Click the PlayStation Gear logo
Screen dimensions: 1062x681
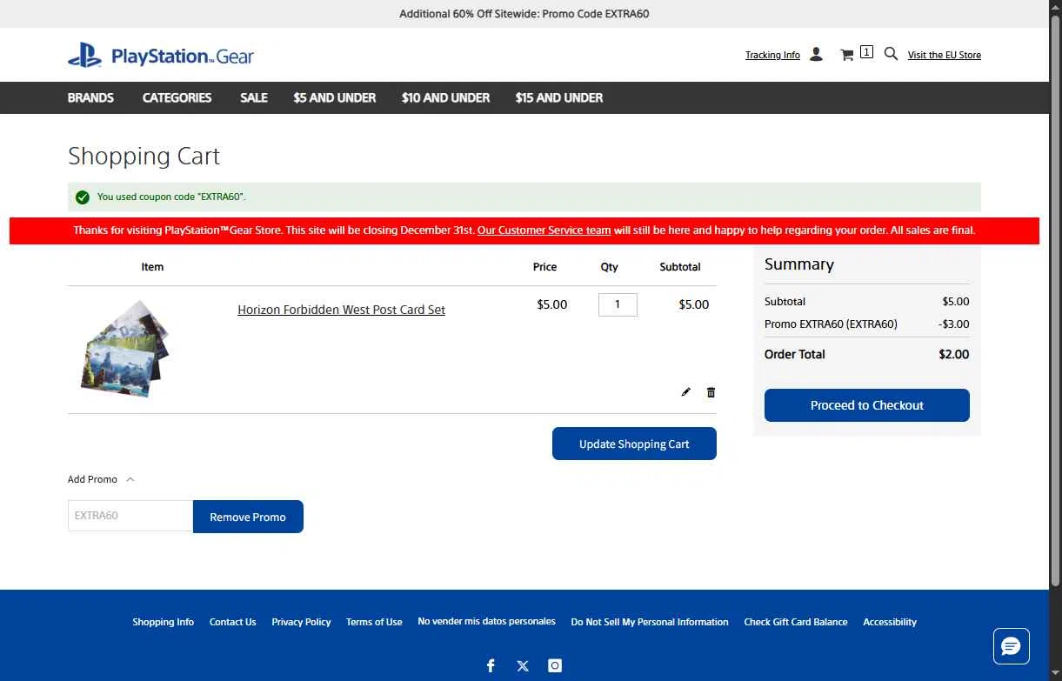161,56
